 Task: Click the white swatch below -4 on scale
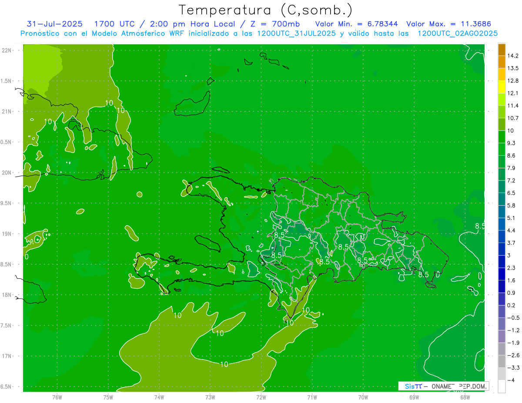click(x=502, y=386)
